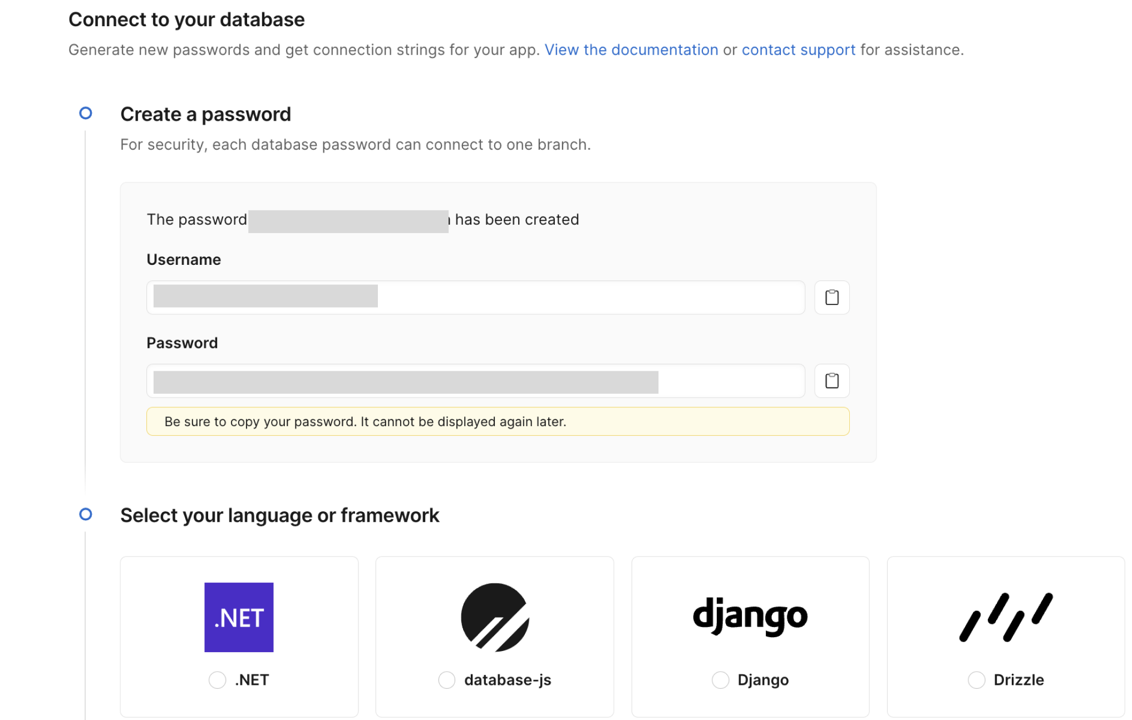
Task: Click the copy password warning banner
Action: [x=498, y=422]
